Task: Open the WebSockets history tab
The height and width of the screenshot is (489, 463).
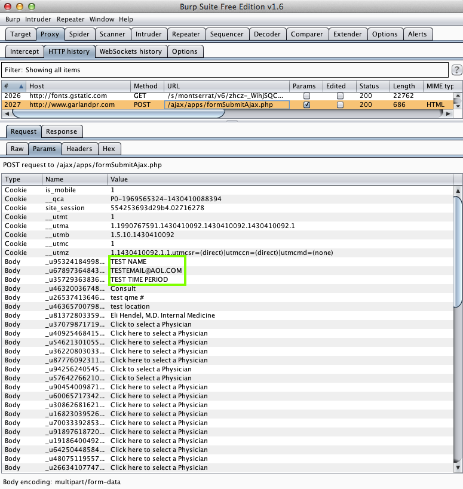Action: (130, 51)
